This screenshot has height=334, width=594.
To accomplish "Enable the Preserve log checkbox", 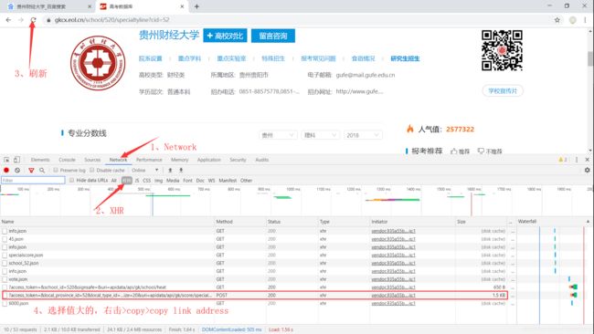I will tap(56, 171).
